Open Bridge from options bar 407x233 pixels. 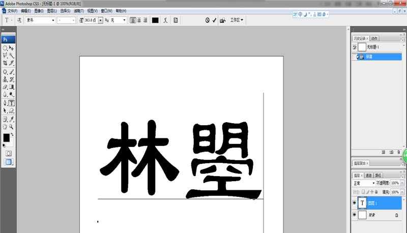[222, 20]
